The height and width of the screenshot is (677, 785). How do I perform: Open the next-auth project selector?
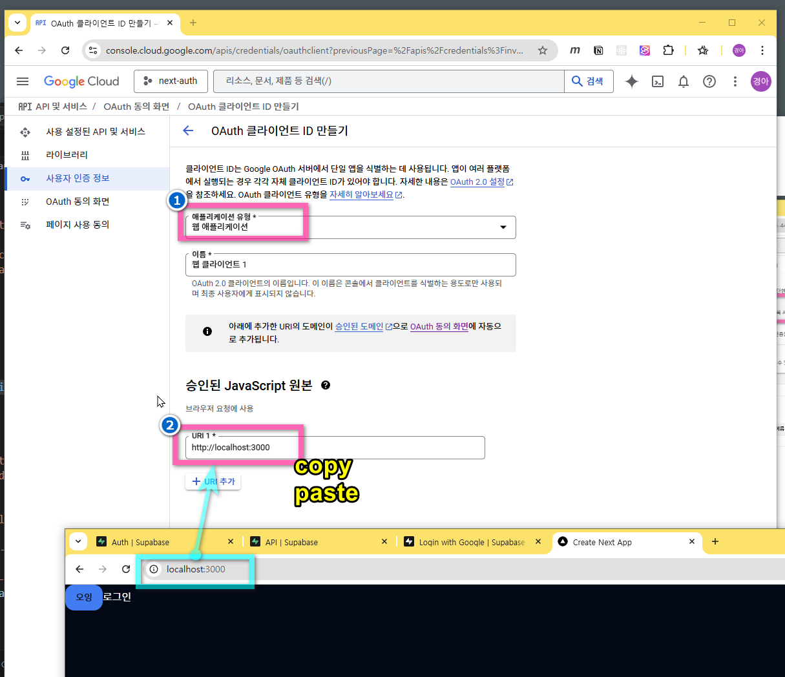pyautogui.click(x=171, y=81)
